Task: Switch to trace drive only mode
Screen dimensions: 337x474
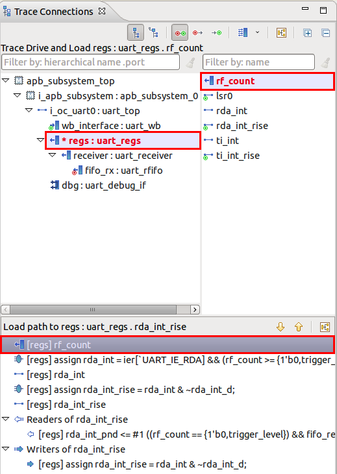Action: 197,32
